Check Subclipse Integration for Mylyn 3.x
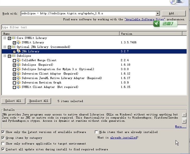190x154 pixels. (14, 69)
